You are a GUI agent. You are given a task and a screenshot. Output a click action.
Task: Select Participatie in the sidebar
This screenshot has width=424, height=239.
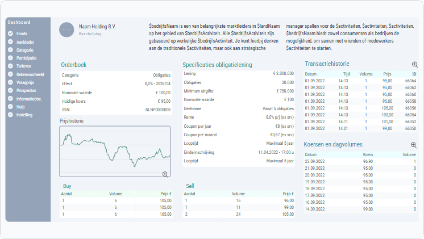tap(26, 58)
